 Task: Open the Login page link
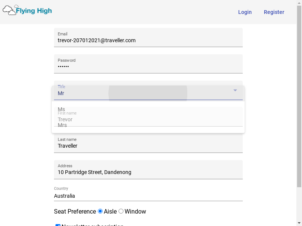pyautogui.click(x=245, y=12)
